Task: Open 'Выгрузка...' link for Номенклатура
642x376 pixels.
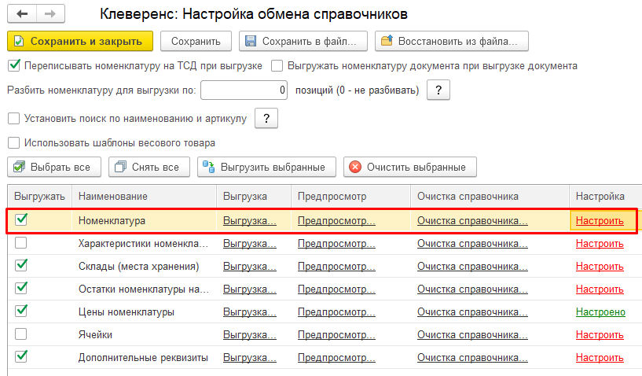Action: (x=250, y=220)
